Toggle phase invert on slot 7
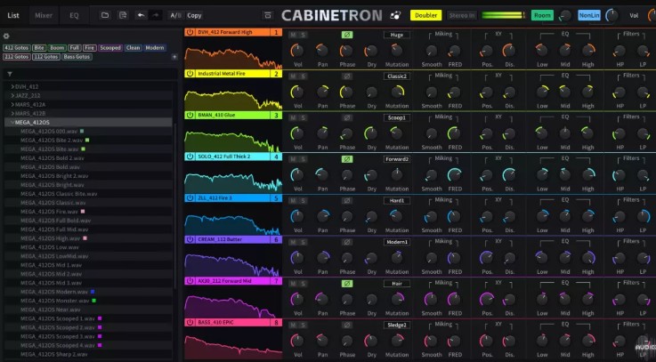This screenshot has width=656, height=362. tap(346, 284)
